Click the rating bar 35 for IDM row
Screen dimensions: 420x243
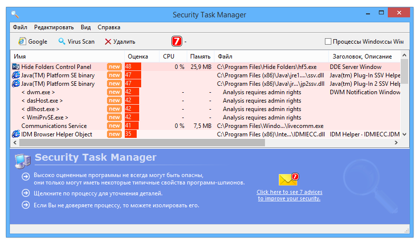click(131, 134)
